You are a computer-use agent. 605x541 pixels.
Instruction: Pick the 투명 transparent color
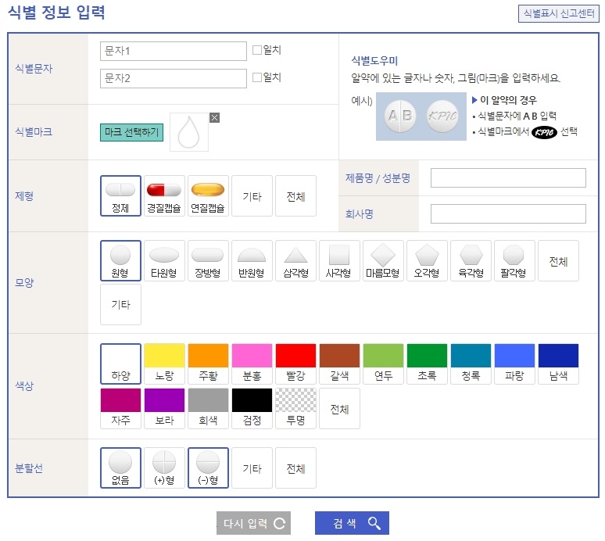click(x=295, y=408)
